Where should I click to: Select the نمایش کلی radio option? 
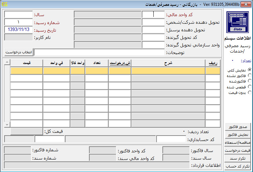[x=250, y=70]
